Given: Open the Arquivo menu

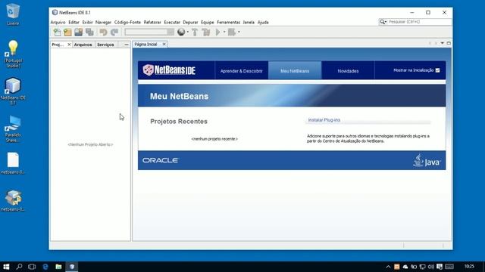Looking at the screenshot, I should [58, 22].
